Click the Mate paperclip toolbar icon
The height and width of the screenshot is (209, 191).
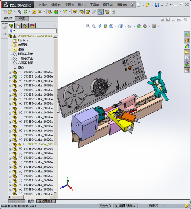coord(19,12)
